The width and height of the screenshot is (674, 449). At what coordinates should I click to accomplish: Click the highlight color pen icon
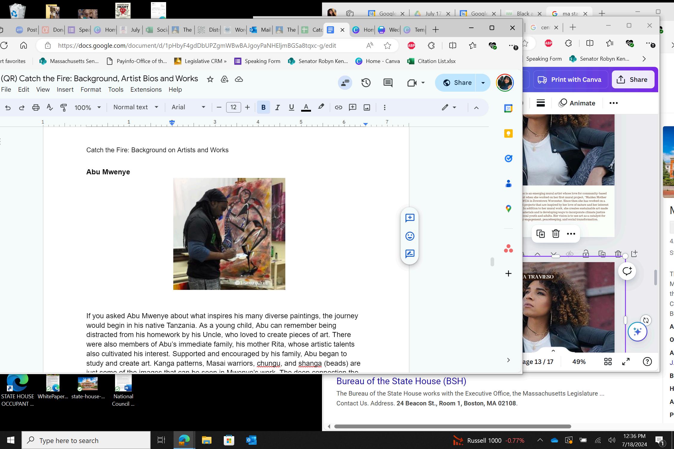coord(321,107)
